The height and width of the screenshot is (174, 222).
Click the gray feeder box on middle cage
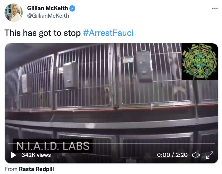click(70, 75)
